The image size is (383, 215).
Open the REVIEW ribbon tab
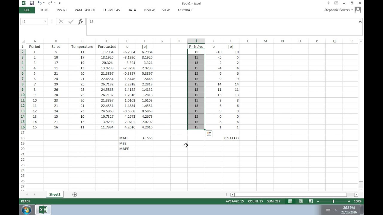pyautogui.click(x=149, y=10)
